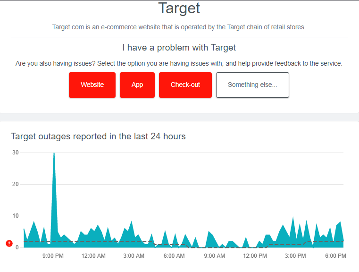
Task: Click the 30 y-axis label
Action: click(16, 153)
